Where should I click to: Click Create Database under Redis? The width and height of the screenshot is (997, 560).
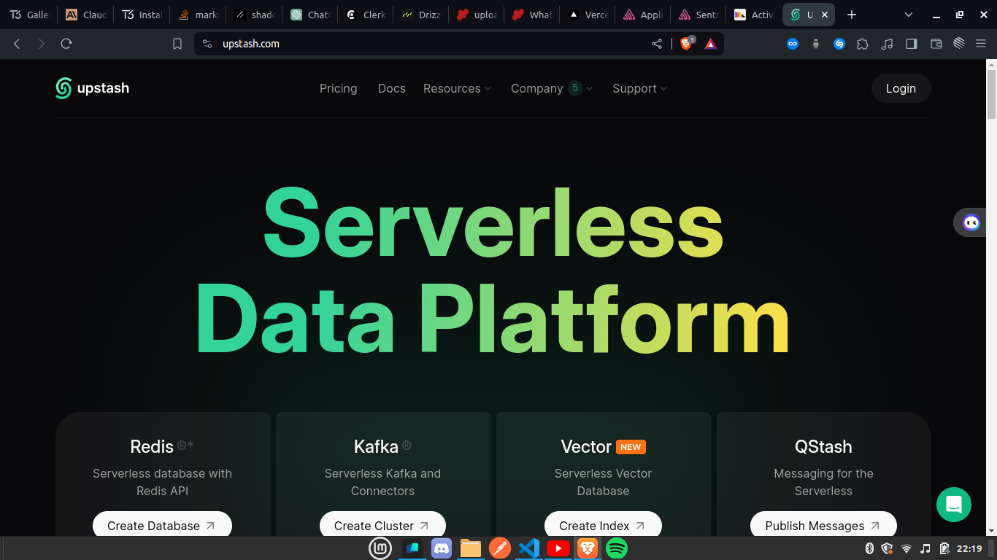click(162, 525)
